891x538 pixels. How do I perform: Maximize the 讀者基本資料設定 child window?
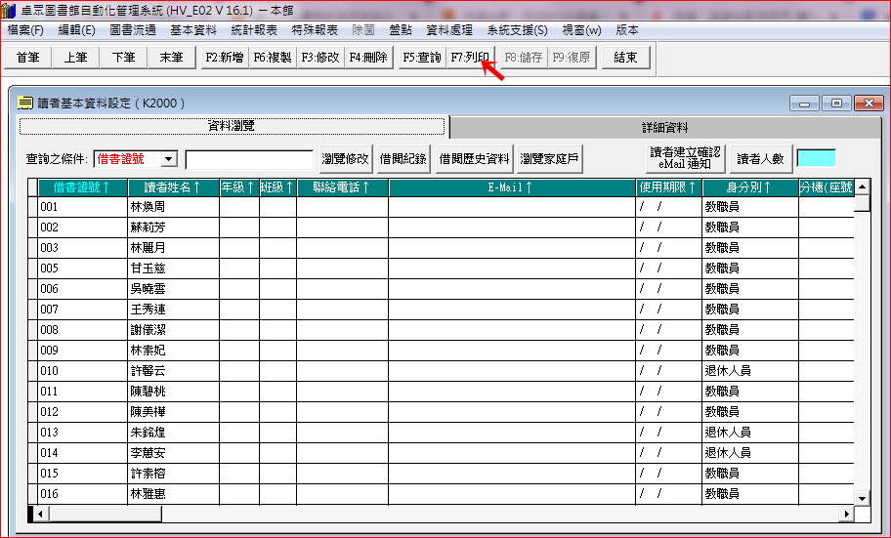point(836,103)
